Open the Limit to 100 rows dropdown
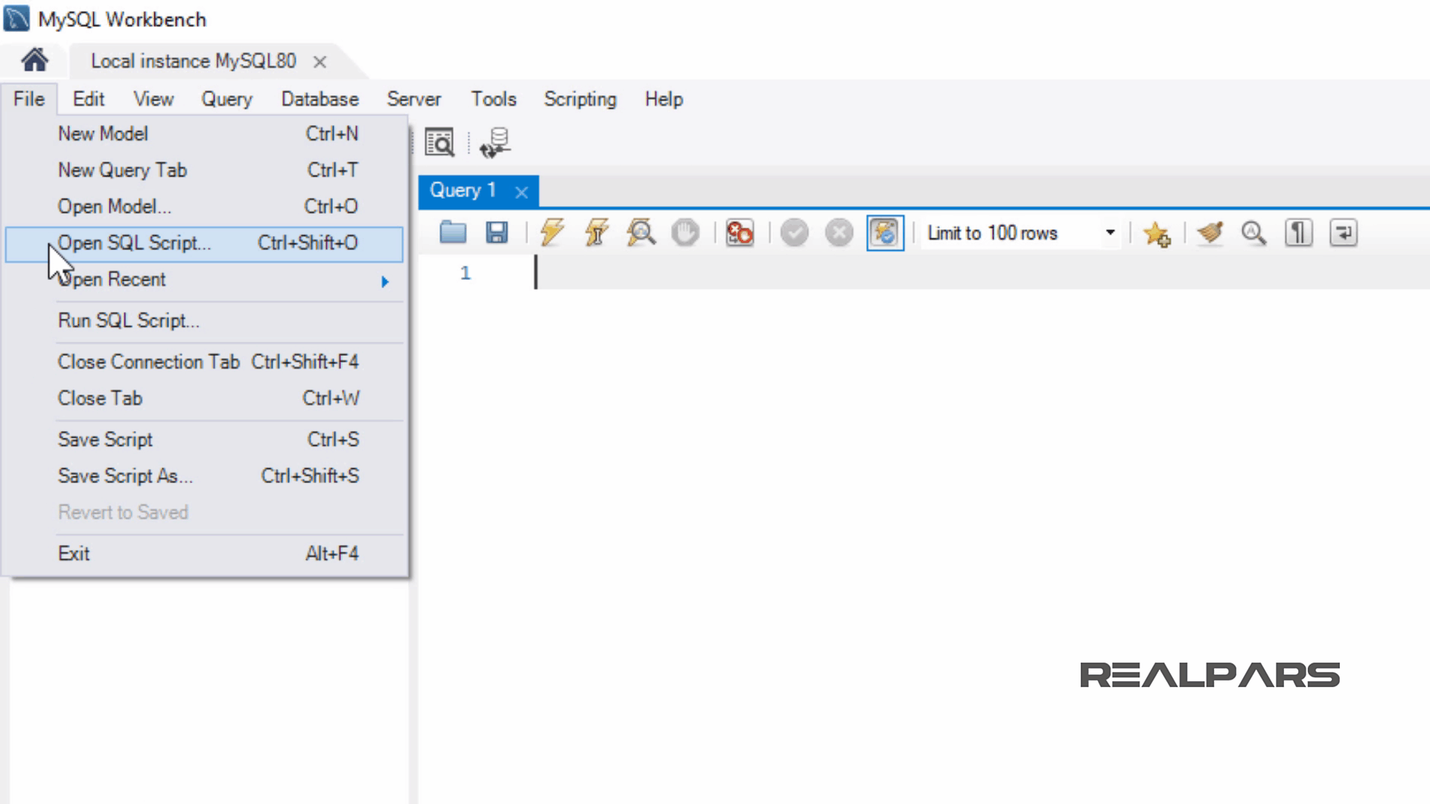1430x804 pixels. pos(1110,233)
